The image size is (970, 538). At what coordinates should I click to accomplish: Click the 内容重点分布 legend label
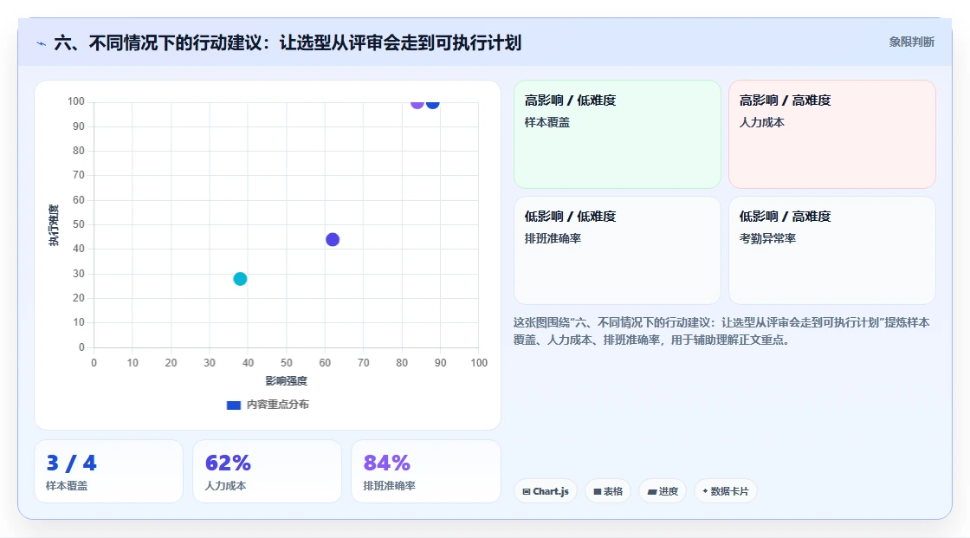pos(277,405)
